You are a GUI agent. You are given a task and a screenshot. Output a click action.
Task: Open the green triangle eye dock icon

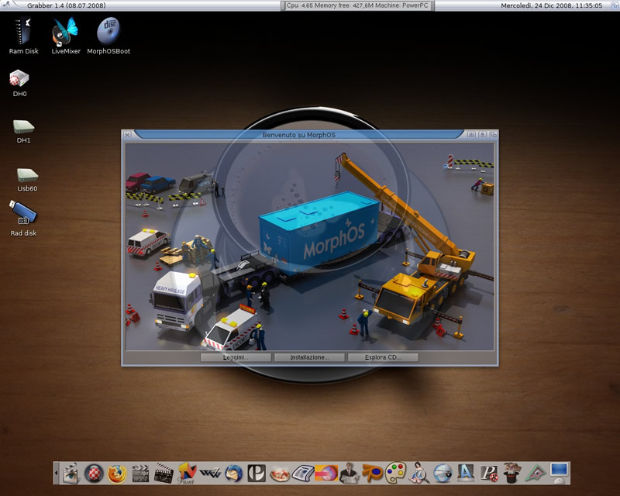point(536,473)
